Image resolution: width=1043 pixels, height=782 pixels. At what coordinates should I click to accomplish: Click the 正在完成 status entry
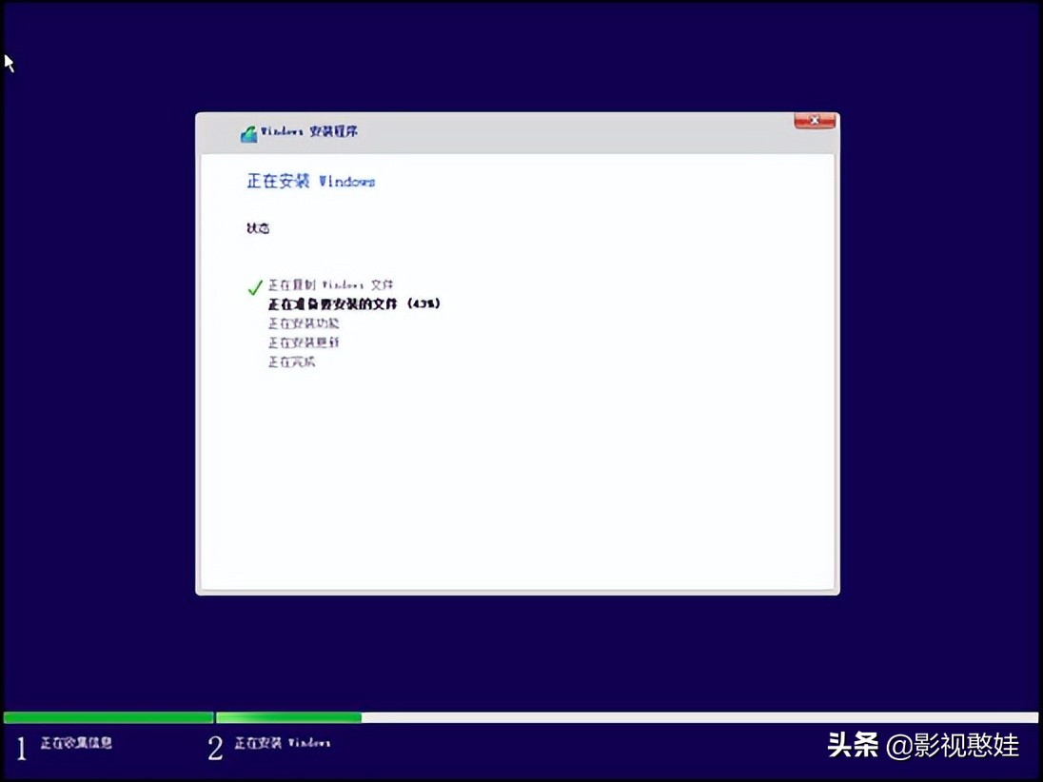pyautogui.click(x=290, y=362)
